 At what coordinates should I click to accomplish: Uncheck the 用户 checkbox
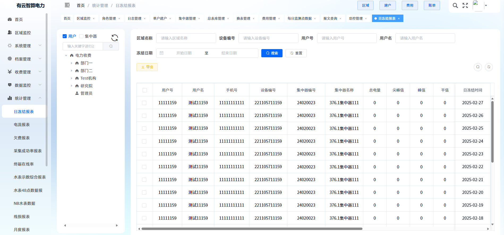[x=65, y=36]
